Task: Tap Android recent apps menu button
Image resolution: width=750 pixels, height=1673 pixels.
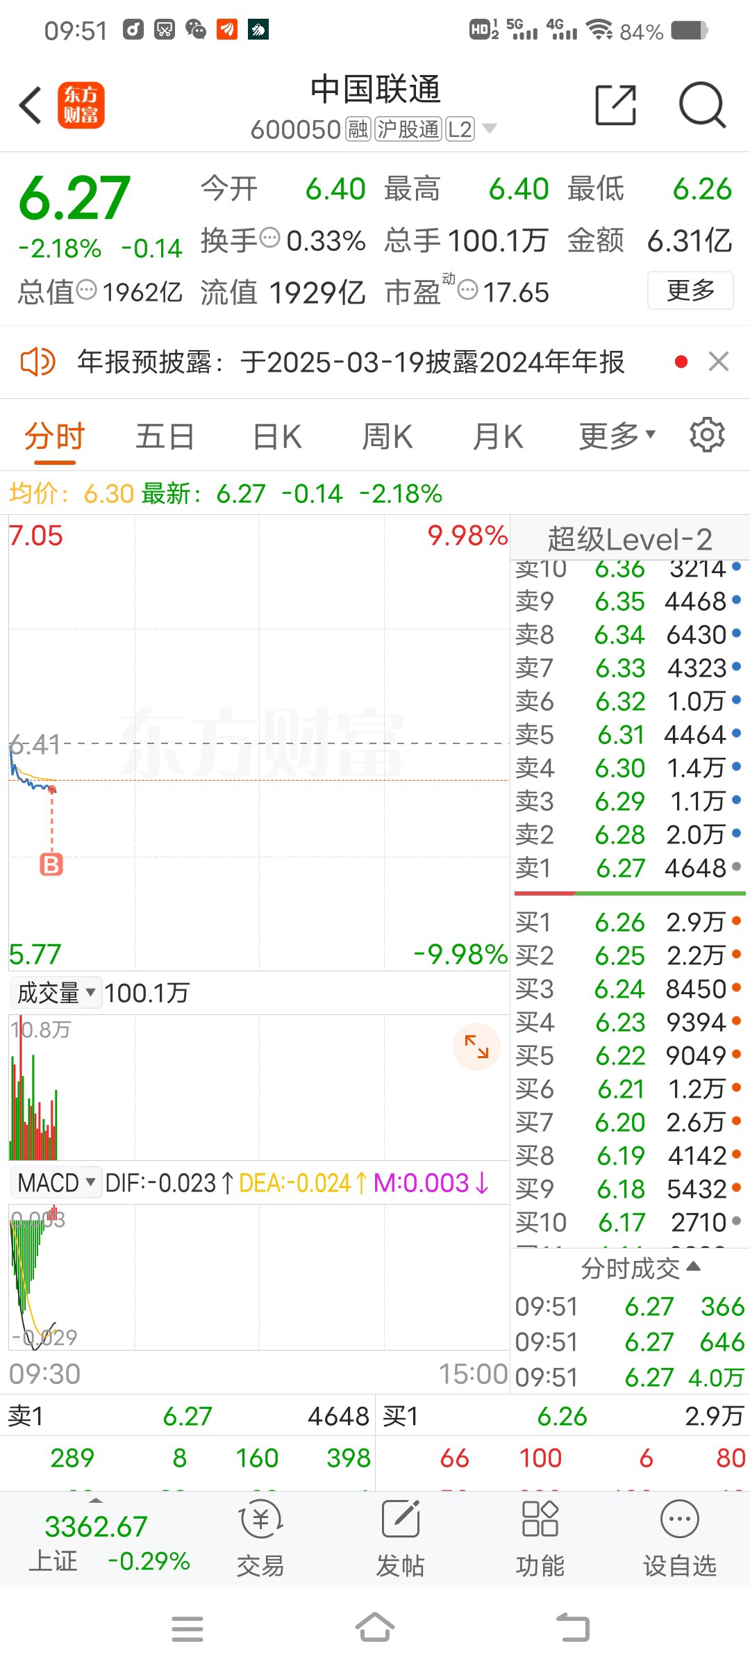Action: [187, 1629]
